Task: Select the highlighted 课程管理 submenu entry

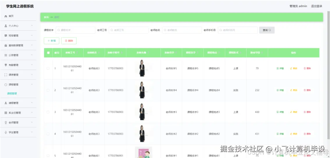Action: tap(12, 93)
